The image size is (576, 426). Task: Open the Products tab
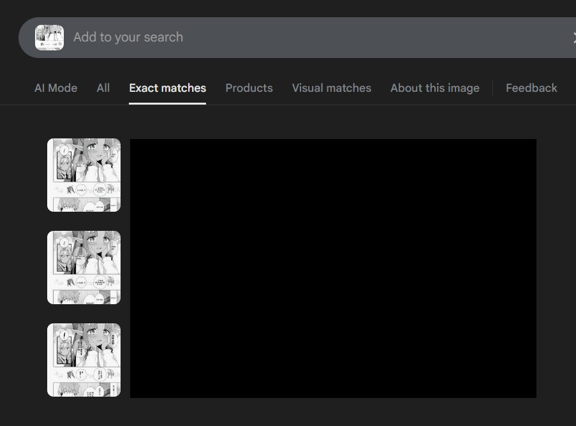[249, 88]
